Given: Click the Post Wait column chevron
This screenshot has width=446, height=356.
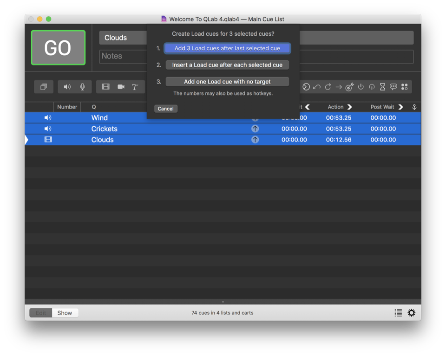Looking at the screenshot, I should pyautogui.click(x=400, y=107).
